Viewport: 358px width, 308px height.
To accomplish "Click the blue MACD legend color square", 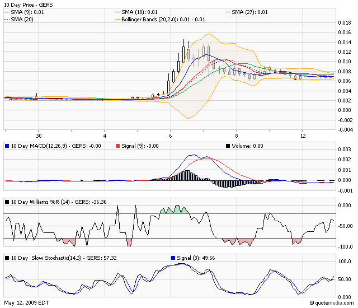I will tap(7, 146).
